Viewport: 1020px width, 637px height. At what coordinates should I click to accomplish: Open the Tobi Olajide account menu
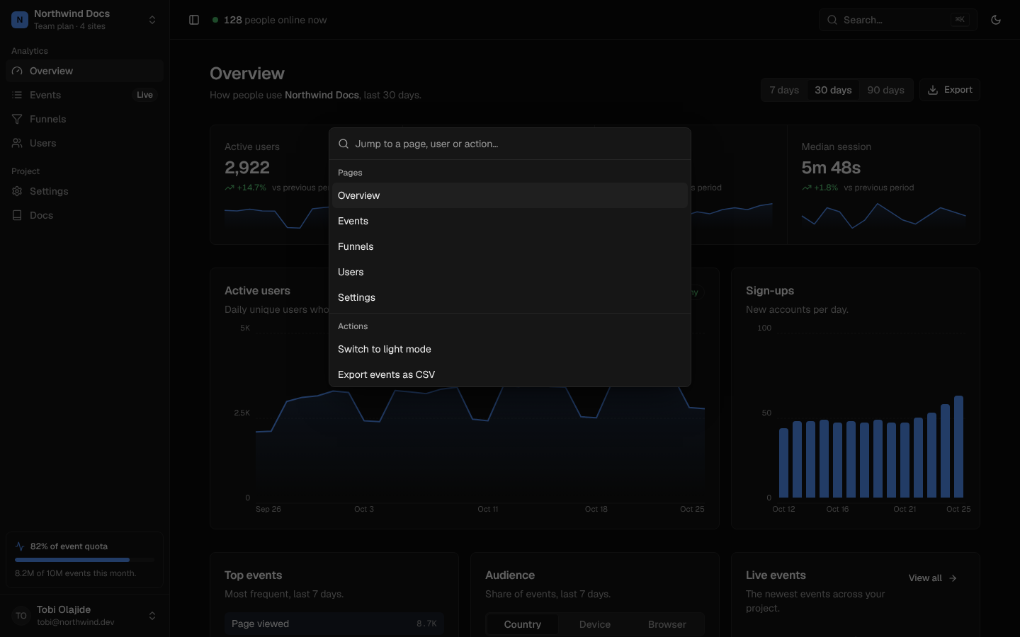pyautogui.click(x=84, y=616)
